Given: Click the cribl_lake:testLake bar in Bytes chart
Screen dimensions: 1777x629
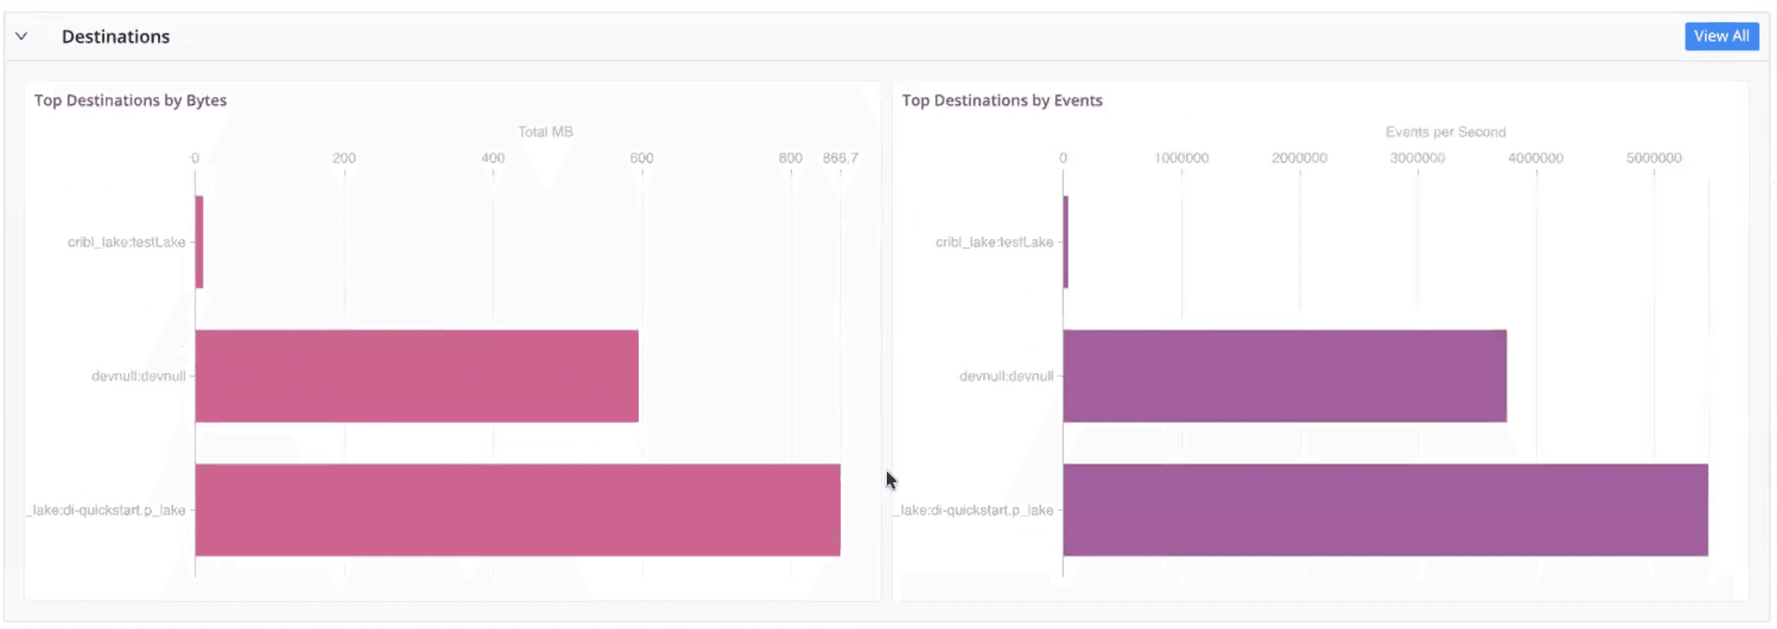Looking at the screenshot, I should coord(200,242).
